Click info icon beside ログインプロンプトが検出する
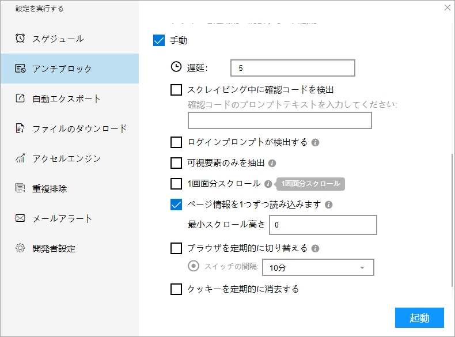This screenshot has height=337, width=455. (x=316, y=142)
